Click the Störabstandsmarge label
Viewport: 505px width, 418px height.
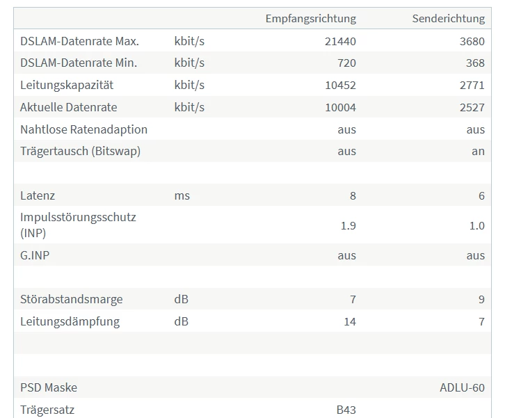[x=71, y=299]
